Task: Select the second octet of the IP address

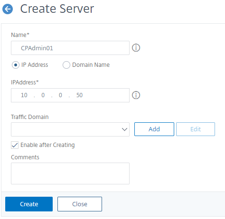Action: coord(43,95)
